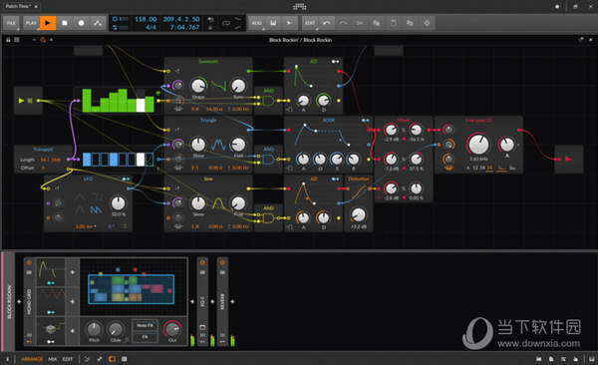Toggle the transport loop icon
The image size is (598, 365).
(x=226, y=23)
